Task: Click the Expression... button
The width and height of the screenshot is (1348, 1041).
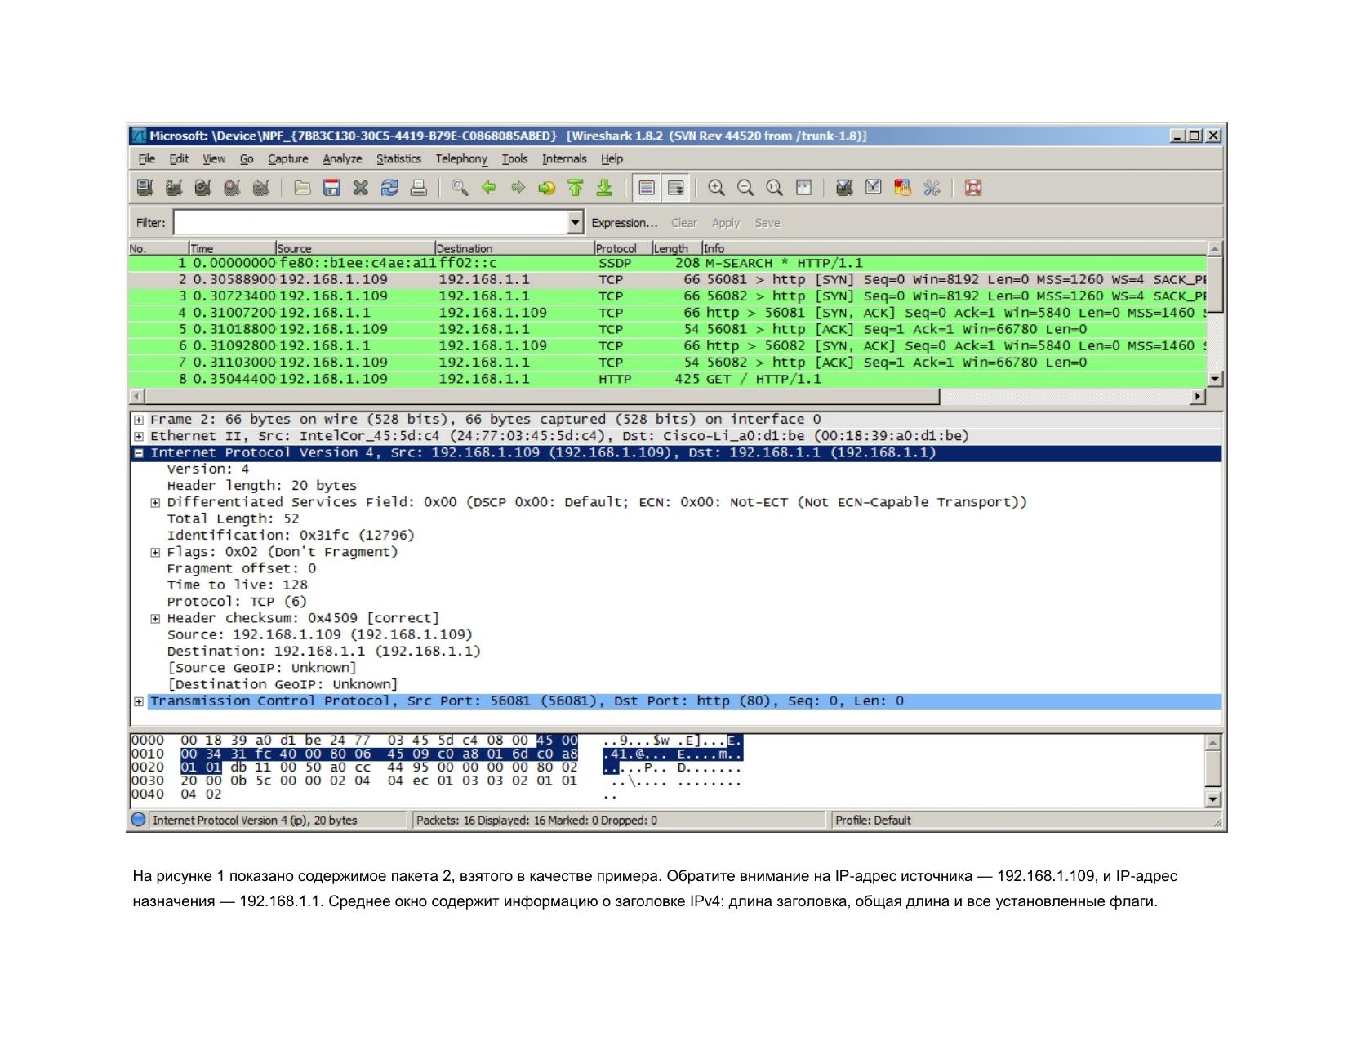Action: (624, 223)
